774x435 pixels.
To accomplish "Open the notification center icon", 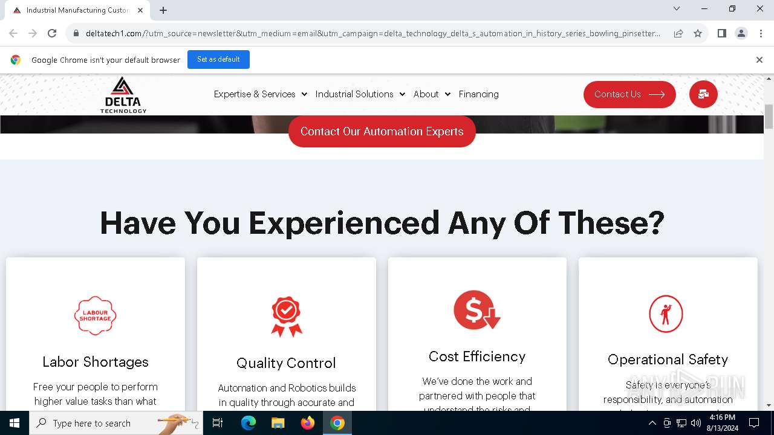I will point(754,423).
